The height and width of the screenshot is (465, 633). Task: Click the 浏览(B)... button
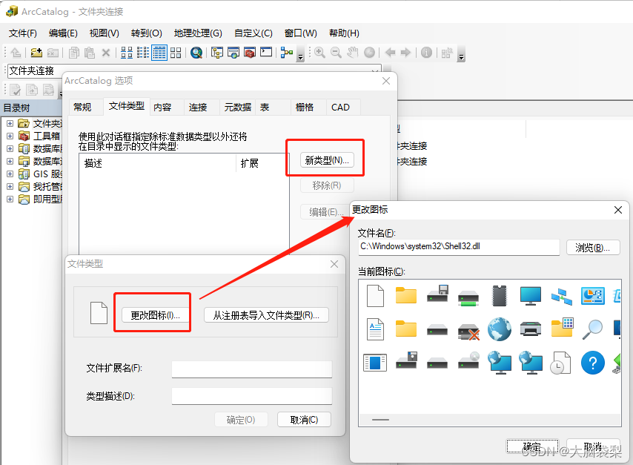[x=593, y=247]
